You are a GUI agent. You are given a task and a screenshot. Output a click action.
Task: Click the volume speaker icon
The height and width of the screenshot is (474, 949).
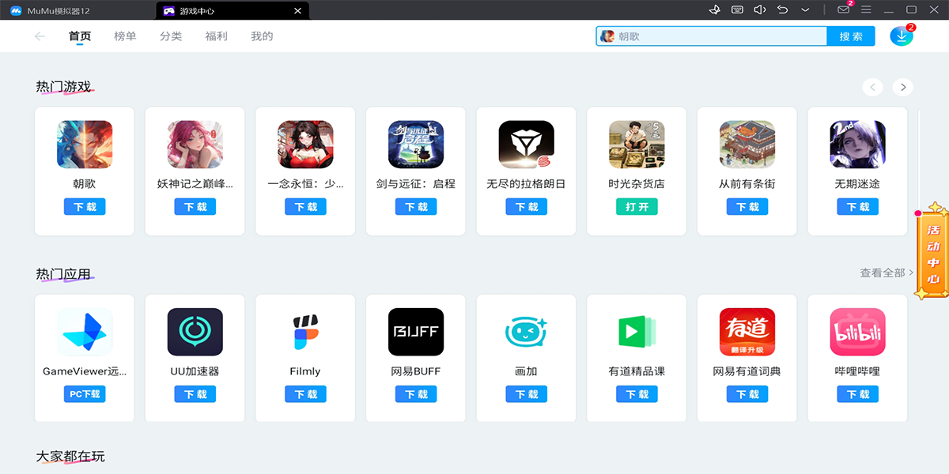pos(760,10)
